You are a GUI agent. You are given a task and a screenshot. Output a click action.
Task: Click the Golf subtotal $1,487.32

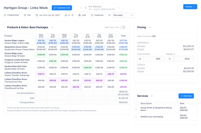[x=123, y=98]
